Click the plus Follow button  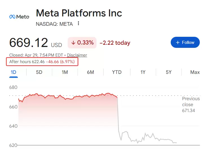[185, 42]
